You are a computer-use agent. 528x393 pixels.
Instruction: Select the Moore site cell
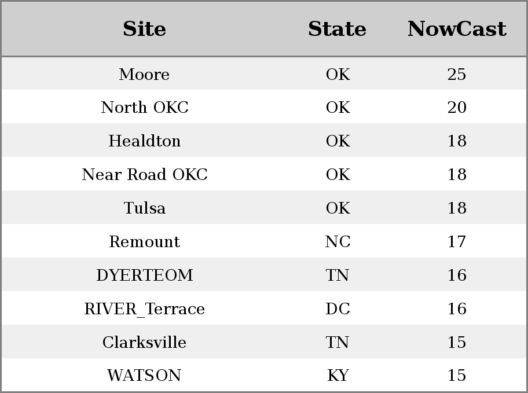coord(144,74)
